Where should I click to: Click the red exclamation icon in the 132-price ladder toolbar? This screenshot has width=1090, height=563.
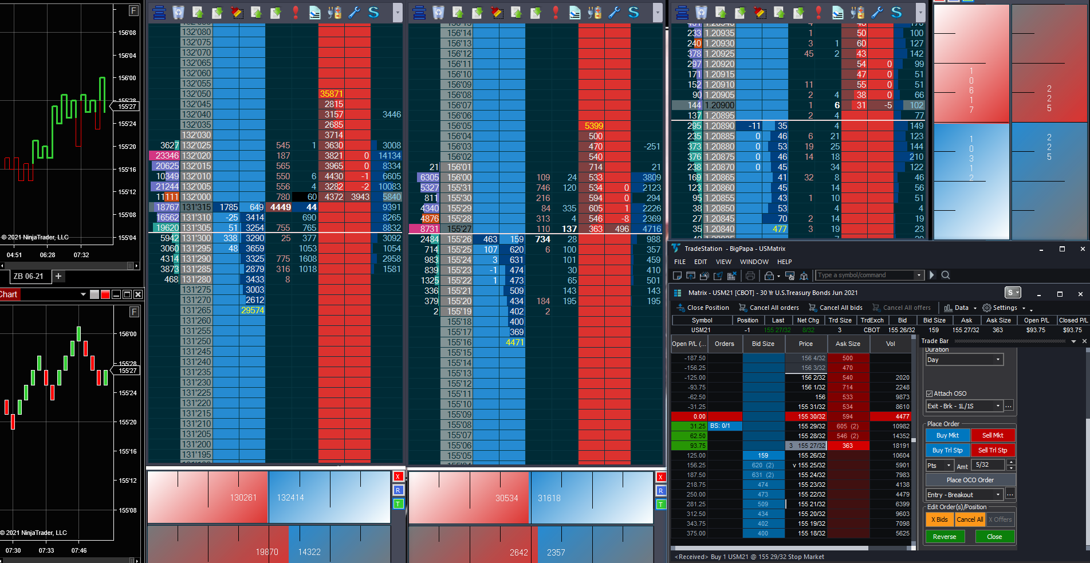[296, 13]
